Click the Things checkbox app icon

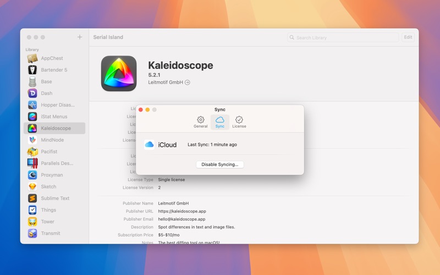click(32, 210)
